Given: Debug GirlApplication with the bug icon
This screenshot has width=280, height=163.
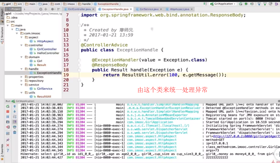Looking at the screenshot, I should (246, 4).
